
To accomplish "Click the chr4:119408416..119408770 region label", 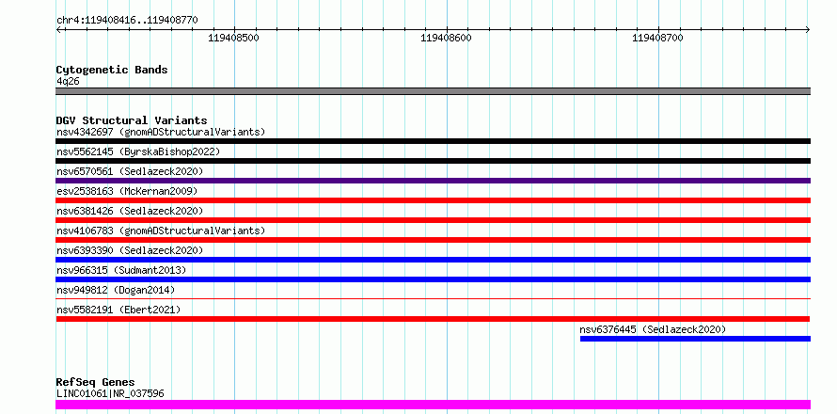I will click(127, 21).
